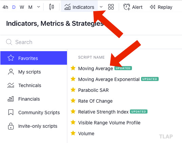Image resolution: width=182 pixels, height=143 pixels.
Task: Add the Volume indicator
Action: coord(86,134)
